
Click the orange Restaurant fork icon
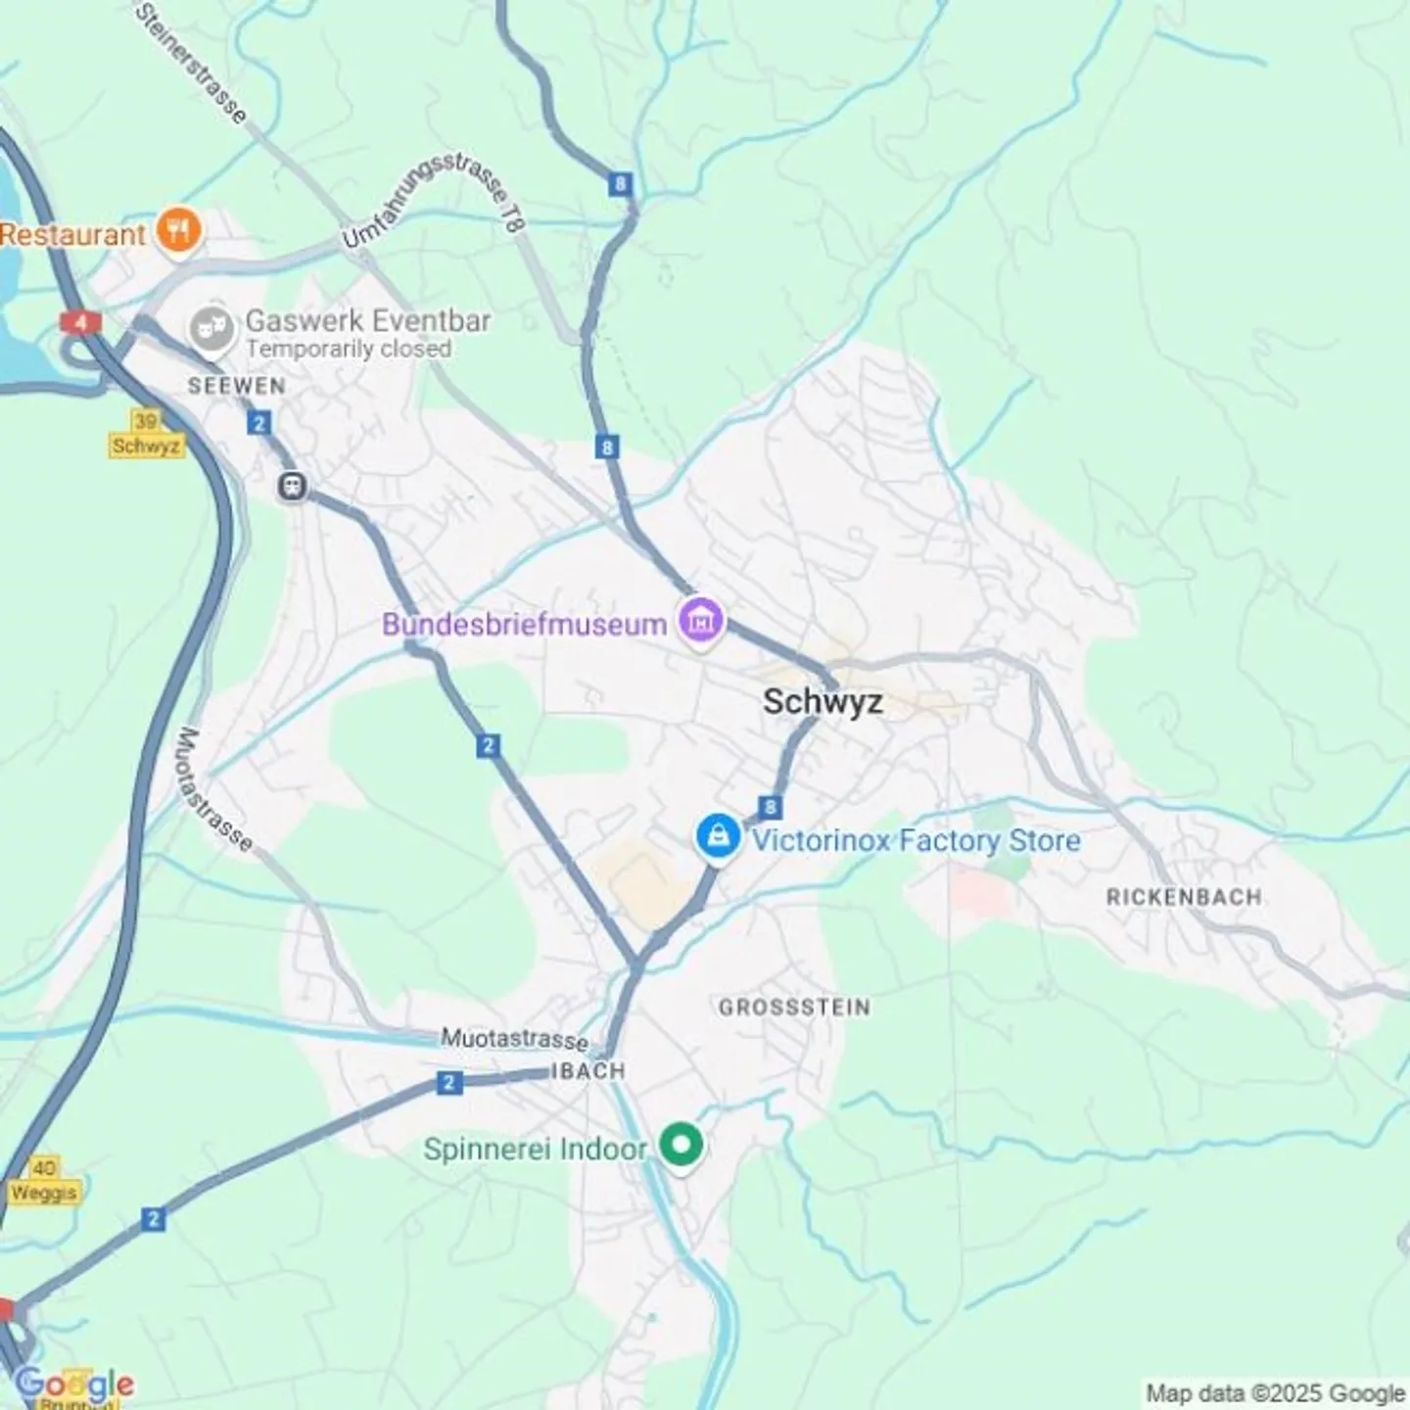[x=180, y=232]
